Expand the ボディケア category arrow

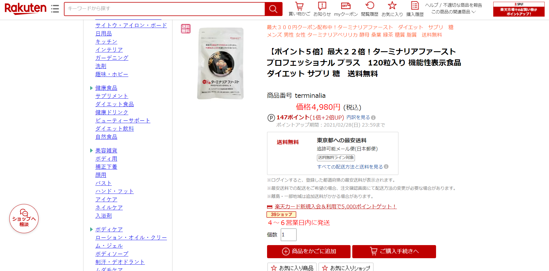[91, 229]
